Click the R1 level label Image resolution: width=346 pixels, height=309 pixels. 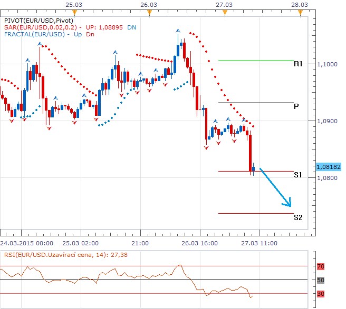pyautogui.click(x=298, y=64)
